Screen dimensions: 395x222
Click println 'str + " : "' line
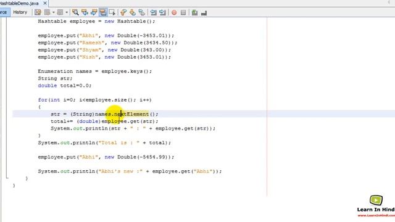pos(133,128)
